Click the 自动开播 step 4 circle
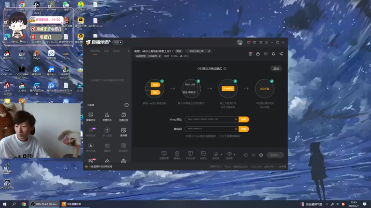The height and width of the screenshot is (208, 371). [264, 89]
